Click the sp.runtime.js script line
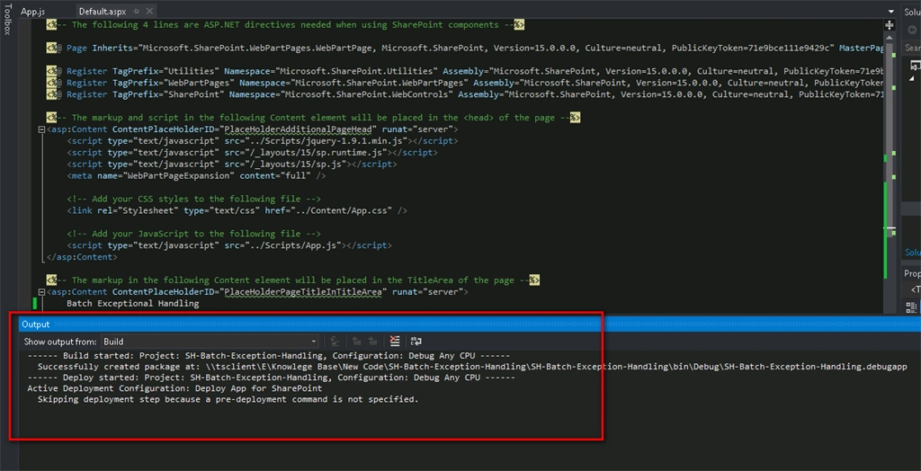 253,153
